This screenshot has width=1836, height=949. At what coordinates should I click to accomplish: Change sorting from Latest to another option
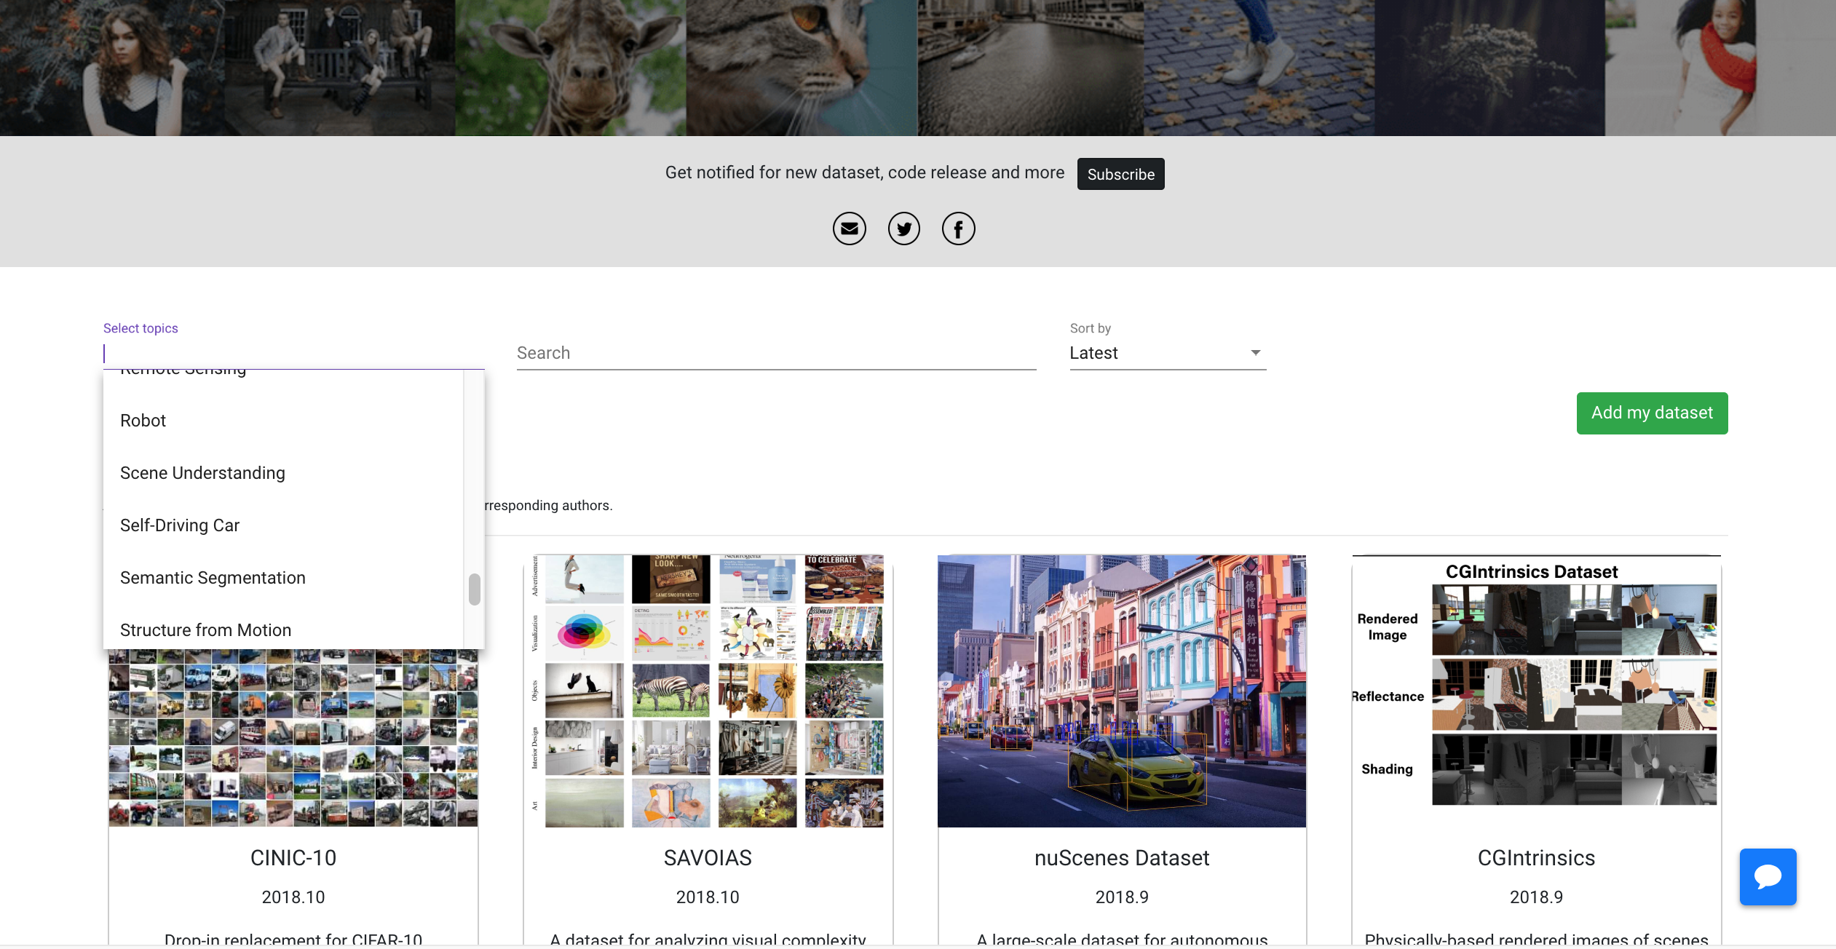click(1165, 353)
